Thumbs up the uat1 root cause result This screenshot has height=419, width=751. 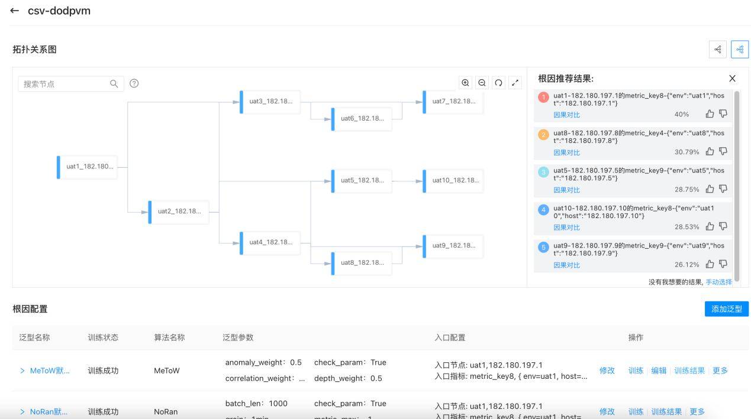pyautogui.click(x=710, y=114)
